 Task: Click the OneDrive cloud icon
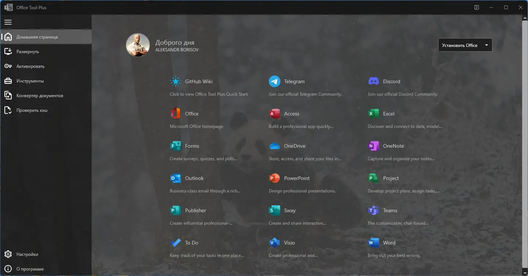(x=275, y=146)
